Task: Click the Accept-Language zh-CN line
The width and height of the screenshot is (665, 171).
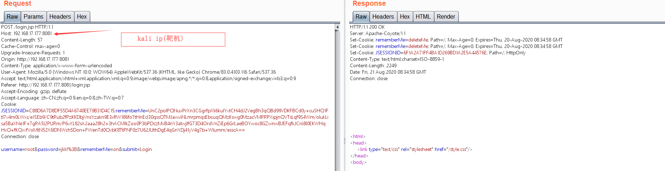Action: tap(62, 98)
